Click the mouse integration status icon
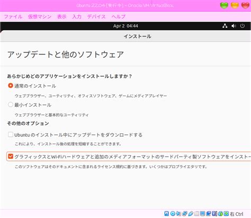Screen dimensions: 251x218 pyautogui.click(x=220, y=214)
